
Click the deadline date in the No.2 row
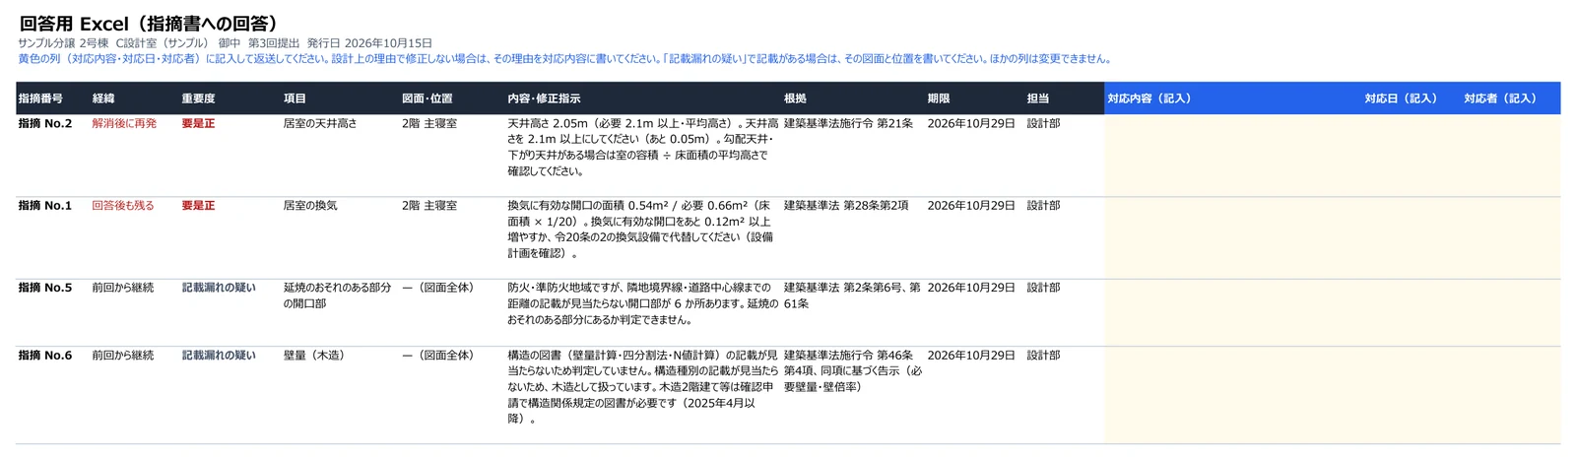pyautogui.click(x=971, y=124)
